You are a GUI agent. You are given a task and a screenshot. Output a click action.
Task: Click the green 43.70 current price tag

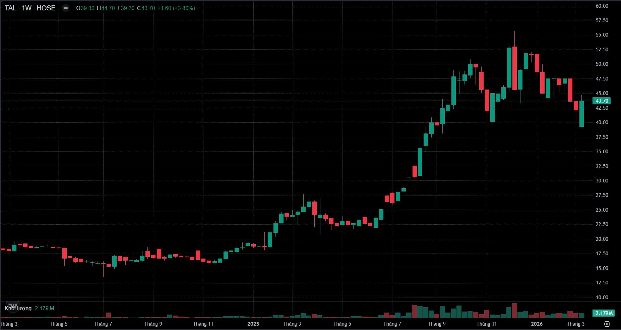coord(602,101)
